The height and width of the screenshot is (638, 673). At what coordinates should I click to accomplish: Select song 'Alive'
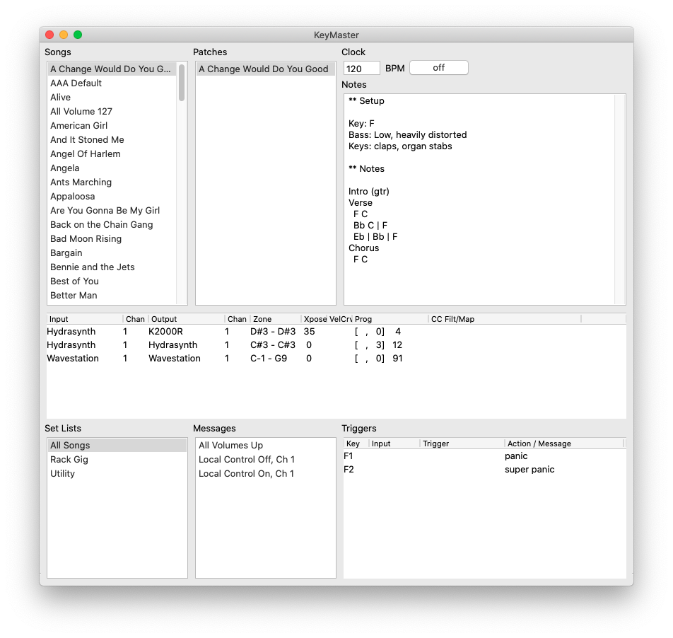coord(112,98)
